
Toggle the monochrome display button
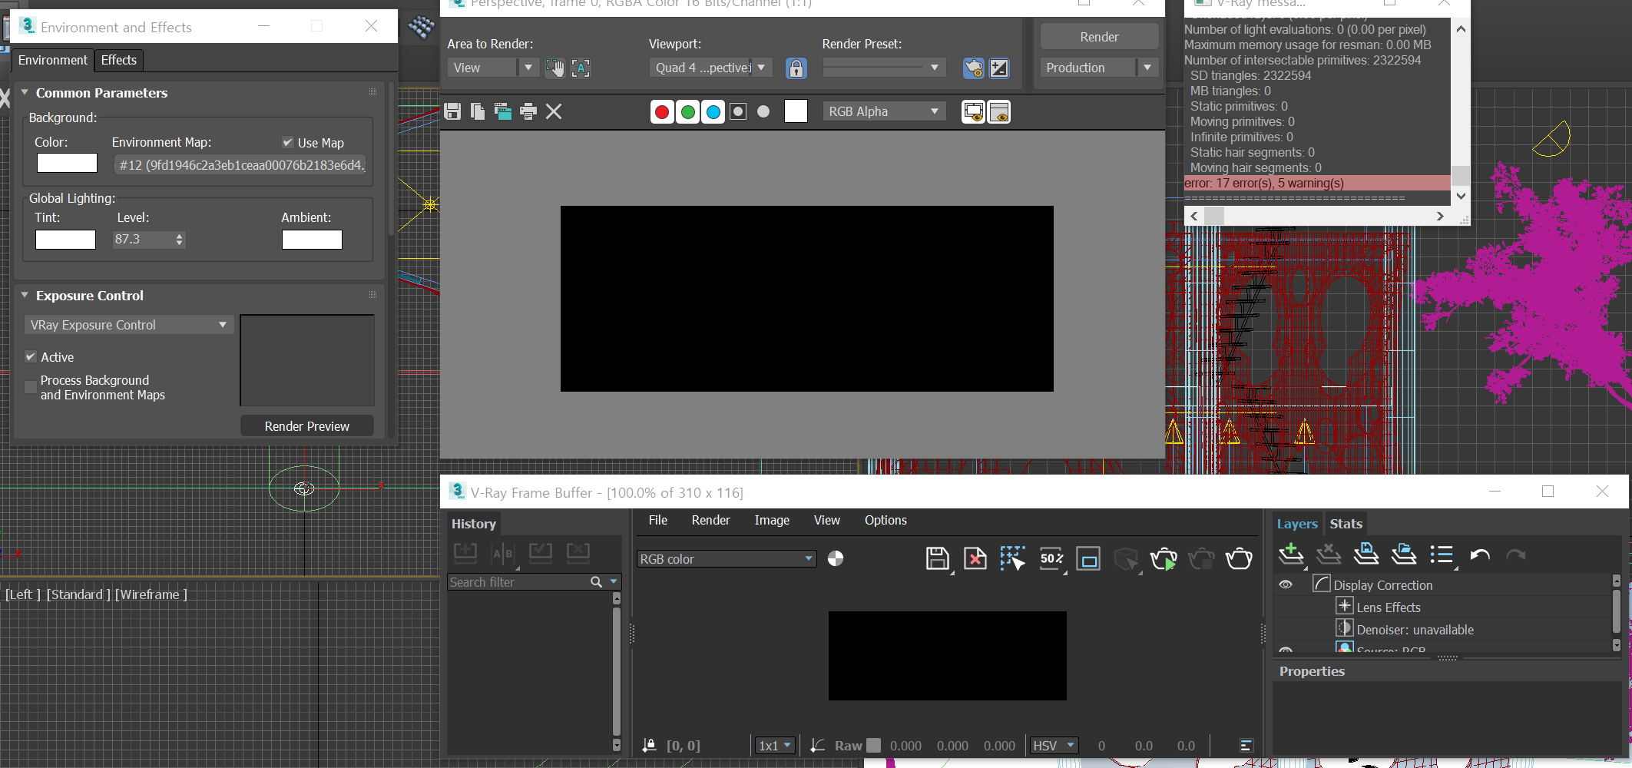pyautogui.click(x=763, y=111)
